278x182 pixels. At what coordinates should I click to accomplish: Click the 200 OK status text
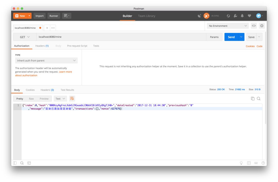click(x=221, y=89)
